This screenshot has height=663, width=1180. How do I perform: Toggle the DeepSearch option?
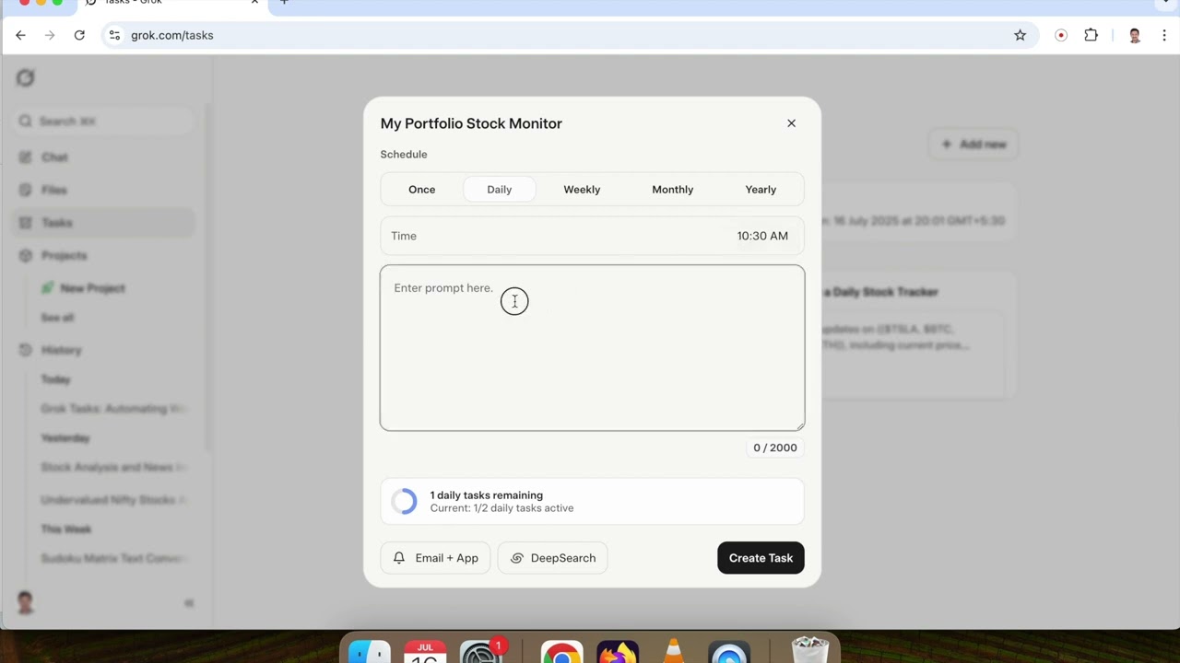click(552, 558)
